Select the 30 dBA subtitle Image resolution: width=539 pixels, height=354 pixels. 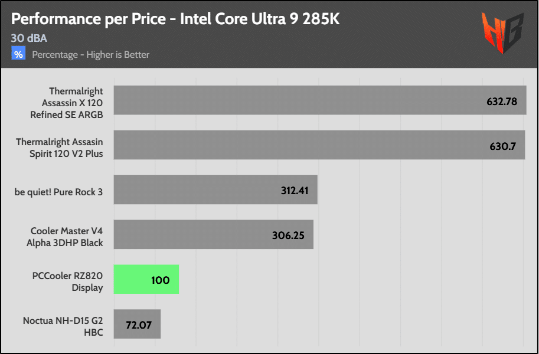click(x=29, y=38)
